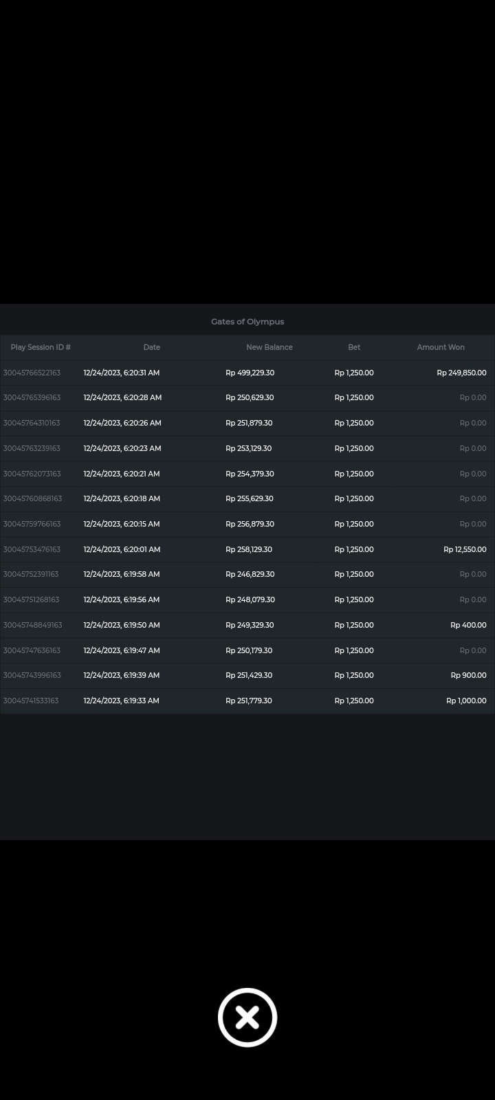495x1100 pixels.
Task: Open session 30045748849163 details
Action: click(32, 625)
